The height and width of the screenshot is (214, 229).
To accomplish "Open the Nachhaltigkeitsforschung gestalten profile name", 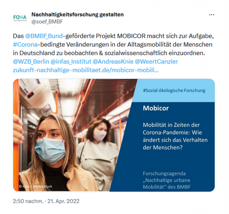I will (78, 15).
